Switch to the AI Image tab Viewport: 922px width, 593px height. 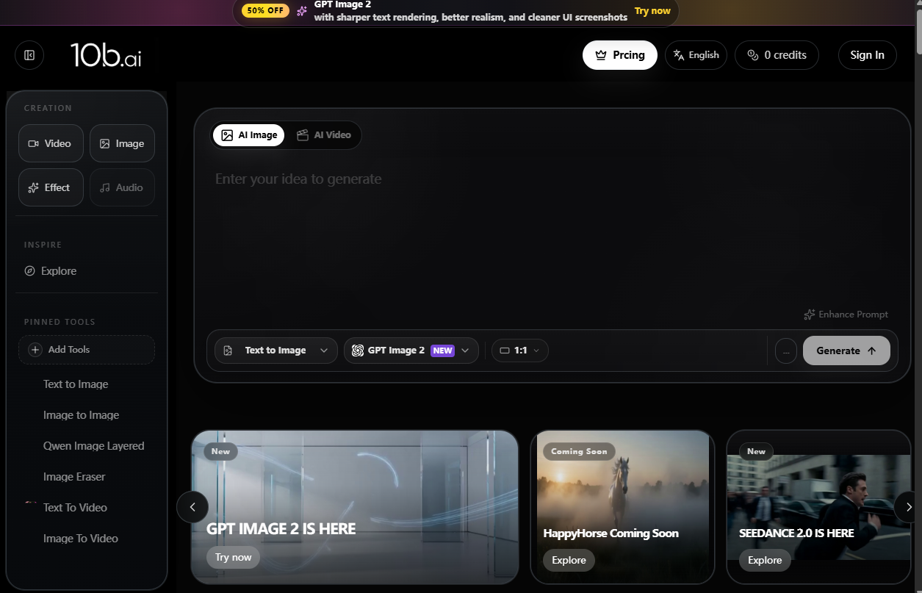click(x=249, y=135)
